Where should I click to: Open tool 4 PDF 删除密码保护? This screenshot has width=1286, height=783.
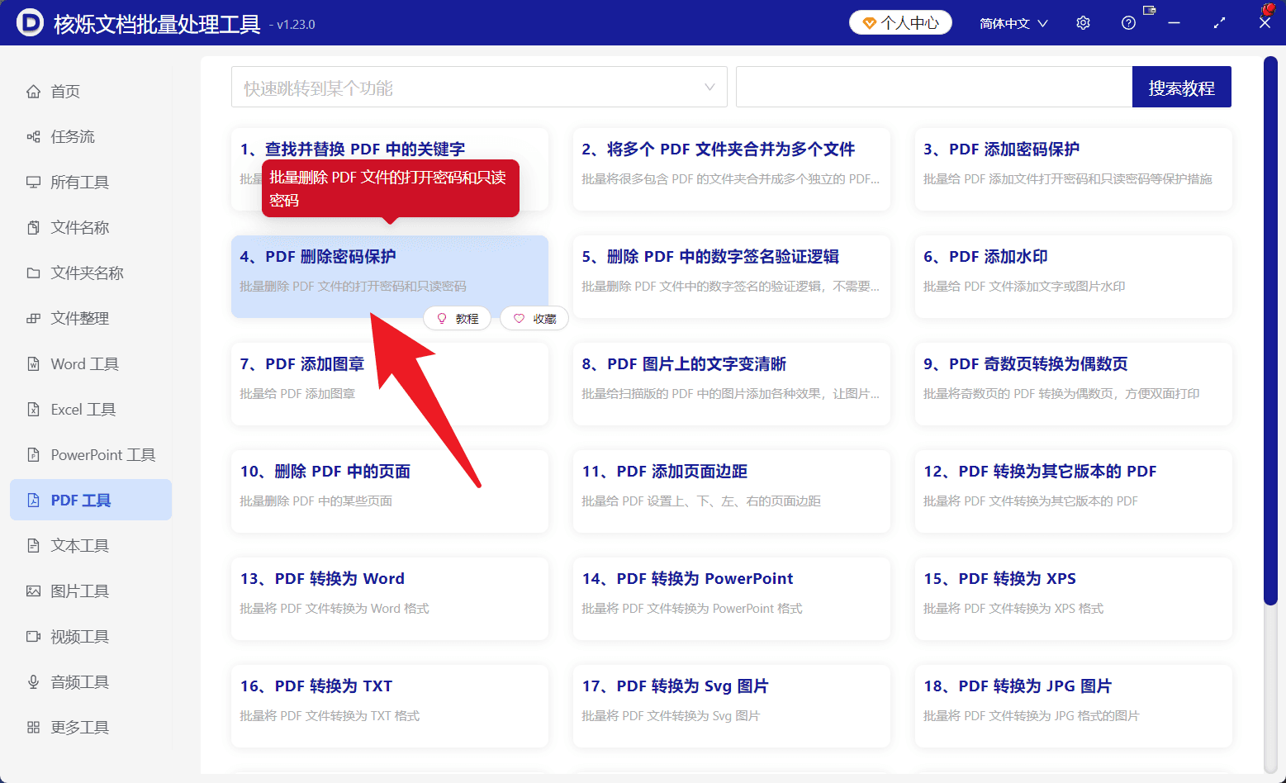pos(390,277)
